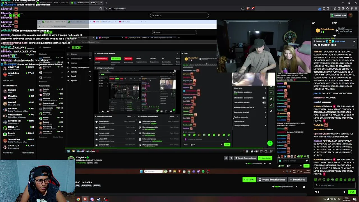Open recommended channel Iwobeka

18,91
